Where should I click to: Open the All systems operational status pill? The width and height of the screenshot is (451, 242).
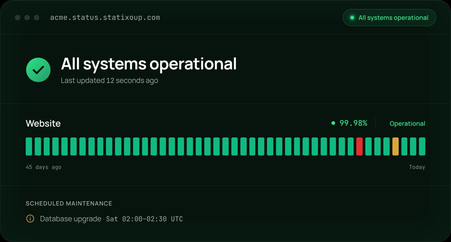tap(389, 18)
